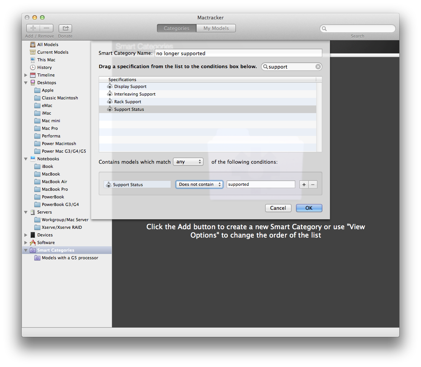The image size is (421, 367).
Task: Switch to the Categories tab
Action: (176, 28)
